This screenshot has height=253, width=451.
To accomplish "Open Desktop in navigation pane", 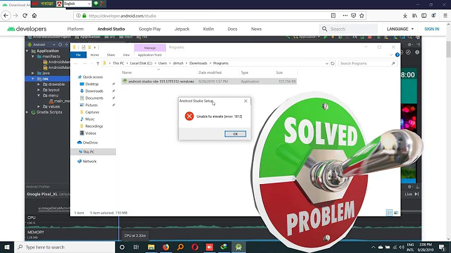I will (91, 84).
